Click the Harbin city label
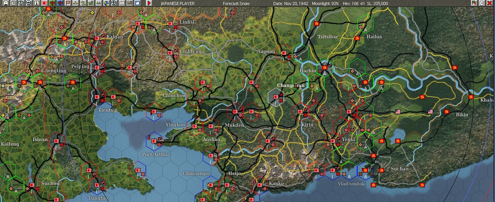This screenshot has width=495, height=202. click(x=308, y=71)
